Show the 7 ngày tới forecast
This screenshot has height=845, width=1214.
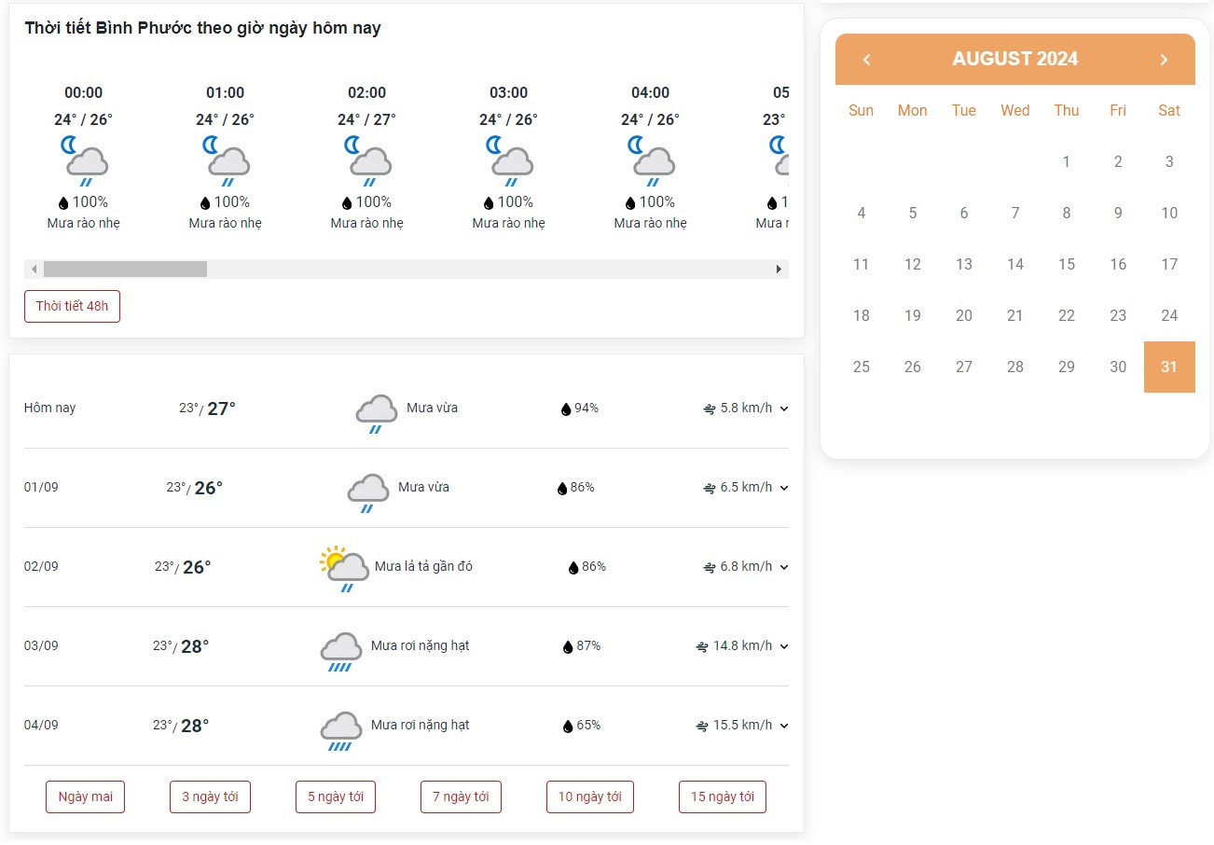pyautogui.click(x=461, y=797)
